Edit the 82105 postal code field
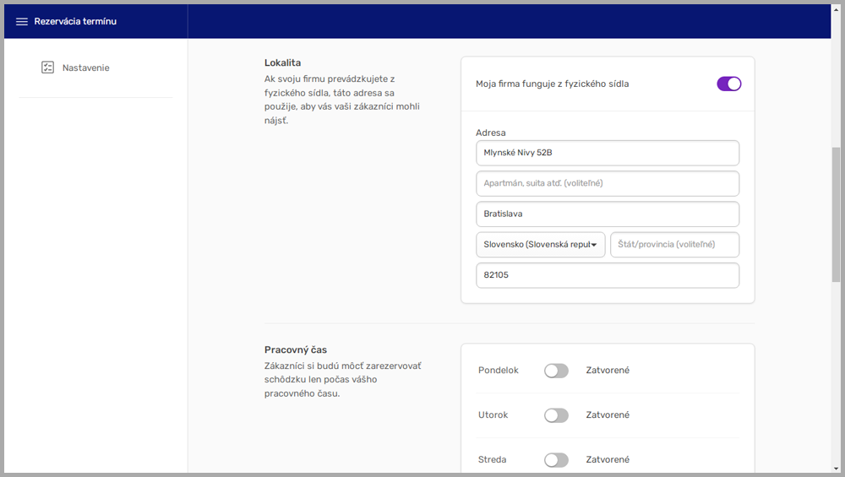 click(x=607, y=275)
